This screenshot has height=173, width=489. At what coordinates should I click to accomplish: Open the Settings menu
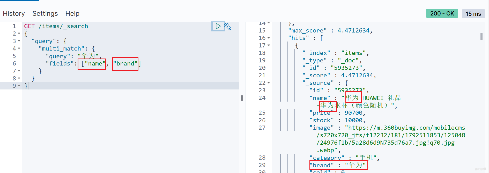tap(45, 13)
